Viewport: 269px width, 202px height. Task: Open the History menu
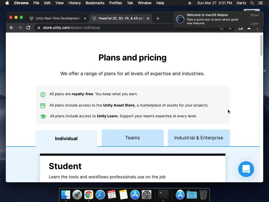75,3
